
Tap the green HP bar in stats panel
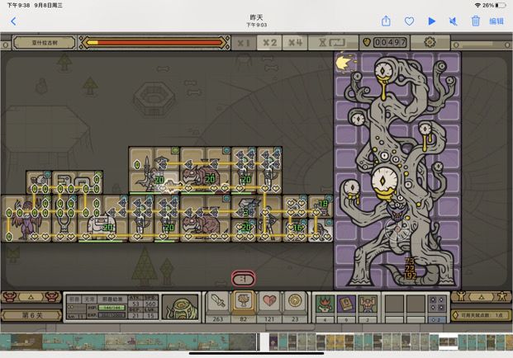pyautogui.click(x=112, y=308)
